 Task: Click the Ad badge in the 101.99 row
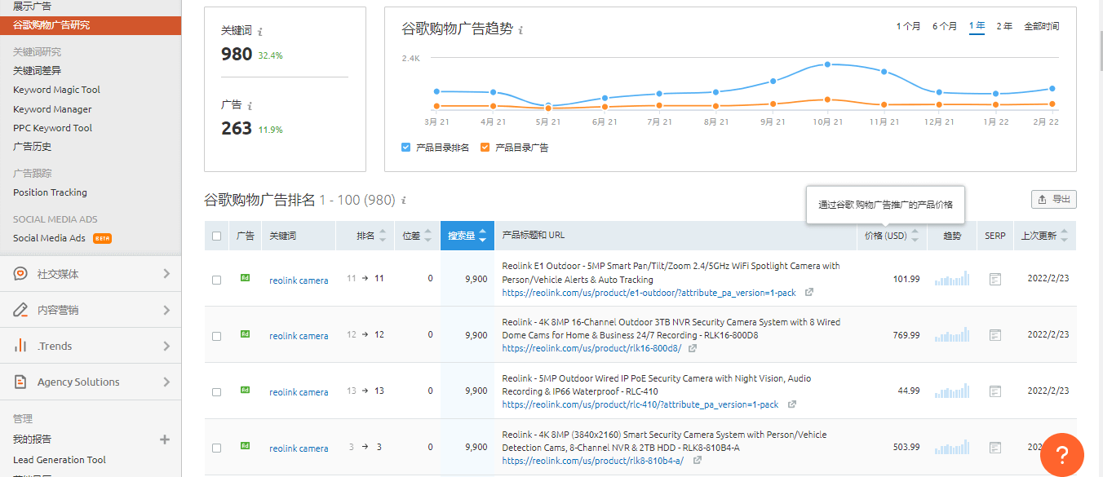point(245,278)
